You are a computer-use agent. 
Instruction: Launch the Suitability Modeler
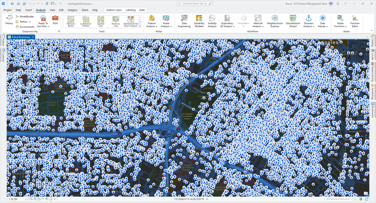point(199,21)
